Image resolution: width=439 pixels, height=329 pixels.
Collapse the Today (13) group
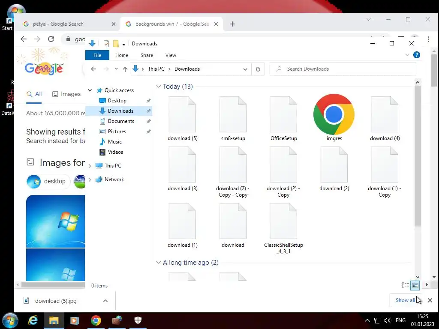click(x=159, y=87)
